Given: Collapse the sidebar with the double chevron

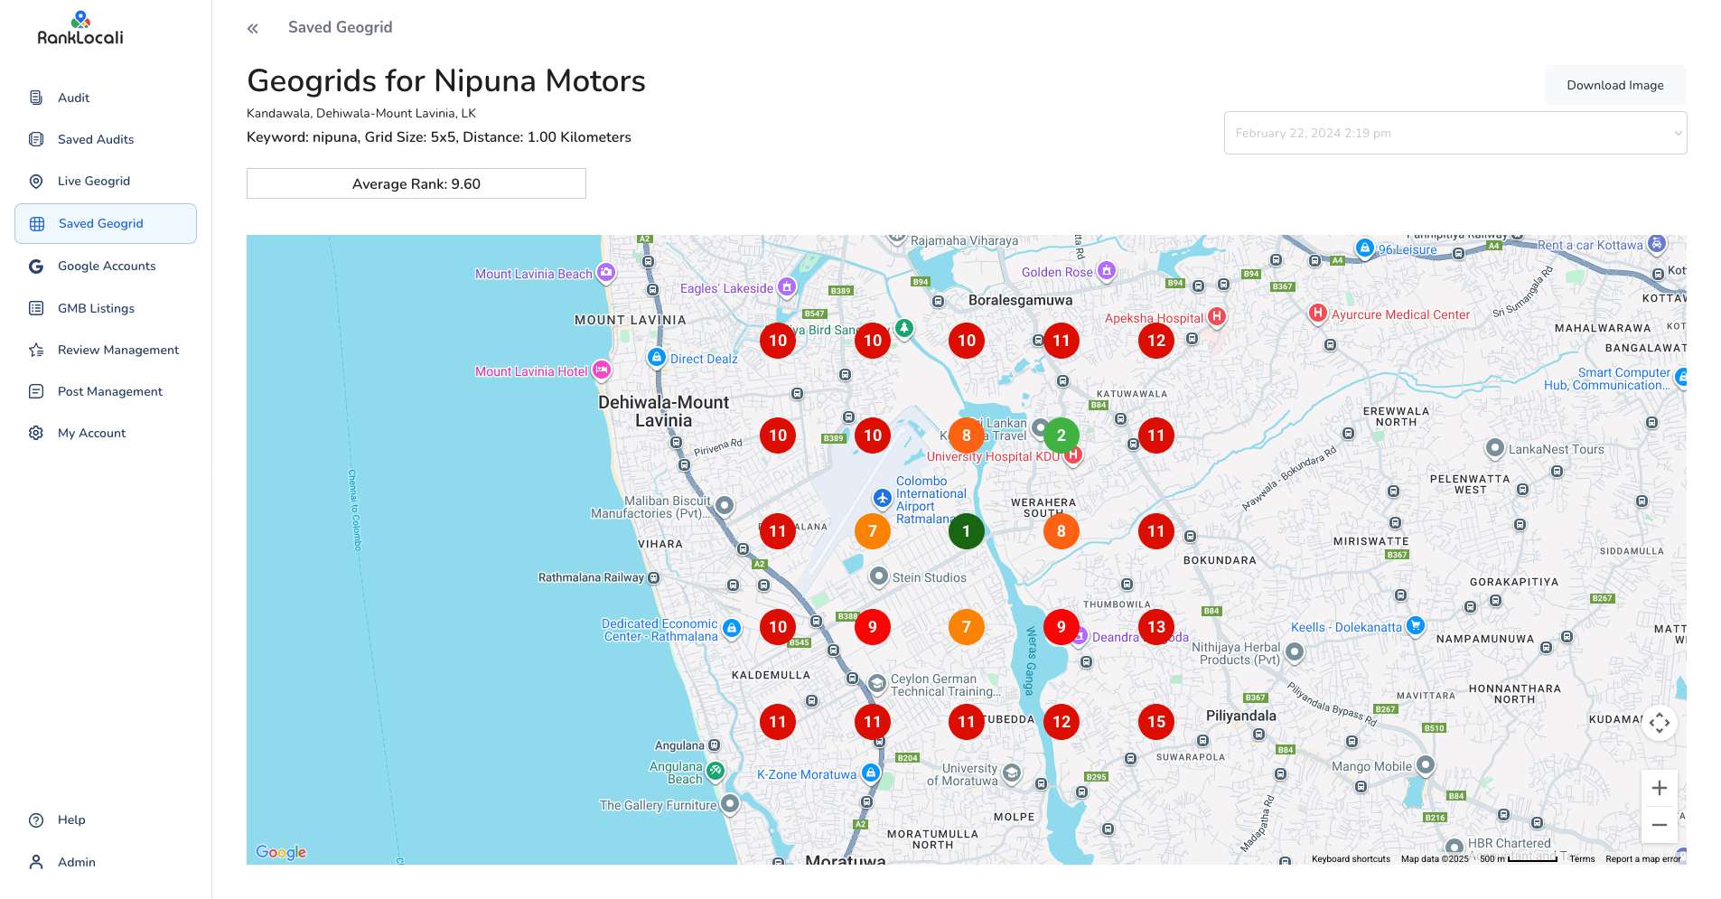Looking at the screenshot, I should tap(252, 28).
